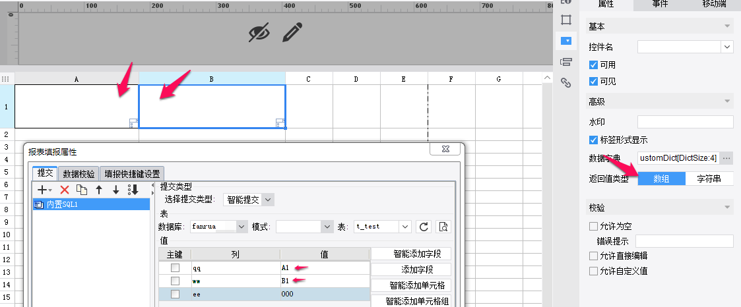Click the widget marker icon in cell B1
Viewport: 741px width, 307px height.
point(280,124)
